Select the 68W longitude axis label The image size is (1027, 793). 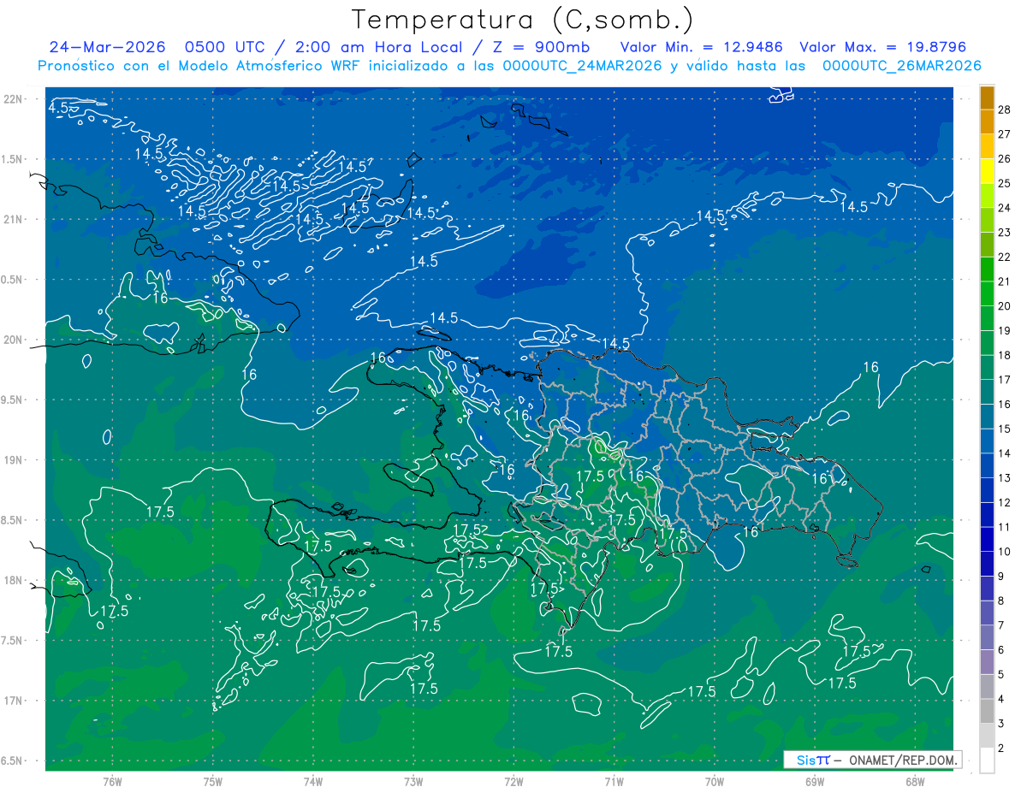(x=915, y=781)
